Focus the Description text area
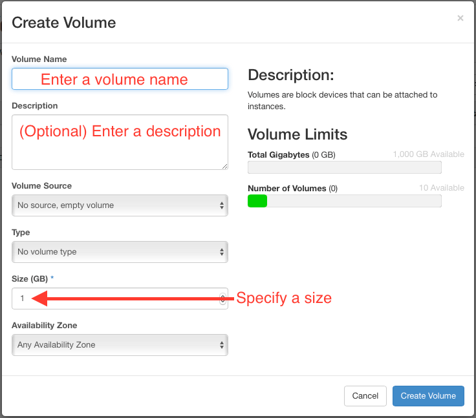Image resolution: width=476 pixels, height=418 pixels. point(120,142)
